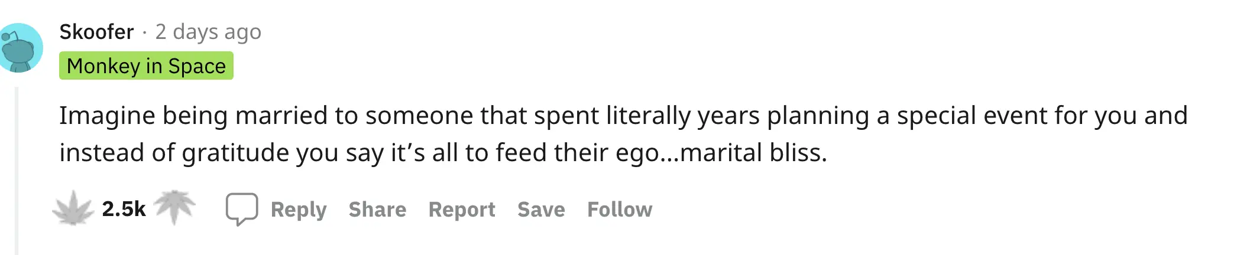1237x255 pixels.
Task: Reply to Skoofer's comment
Action: click(x=299, y=210)
